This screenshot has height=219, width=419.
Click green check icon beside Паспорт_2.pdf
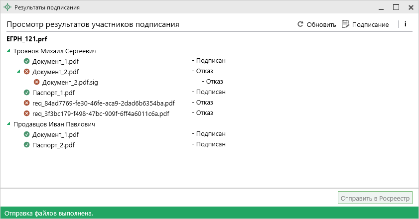point(27,145)
